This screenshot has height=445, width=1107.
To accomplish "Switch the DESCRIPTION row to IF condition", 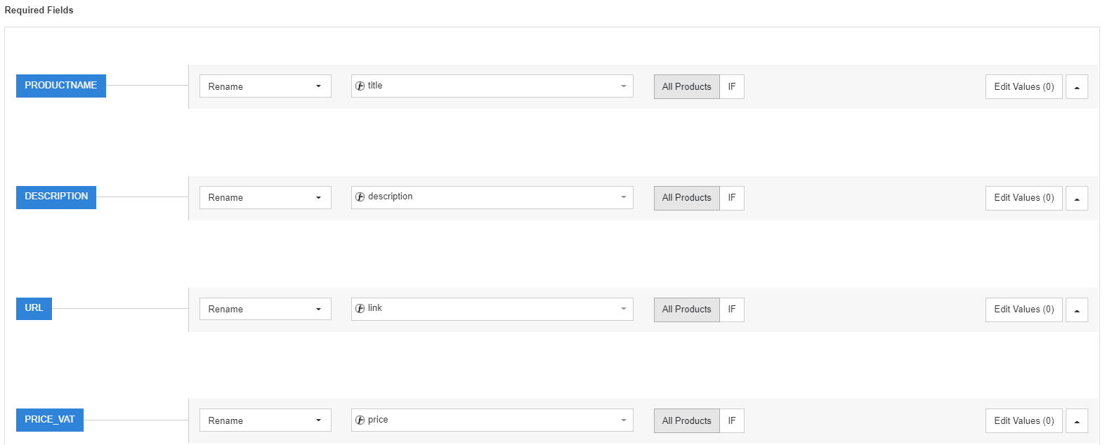I will (x=732, y=198).
